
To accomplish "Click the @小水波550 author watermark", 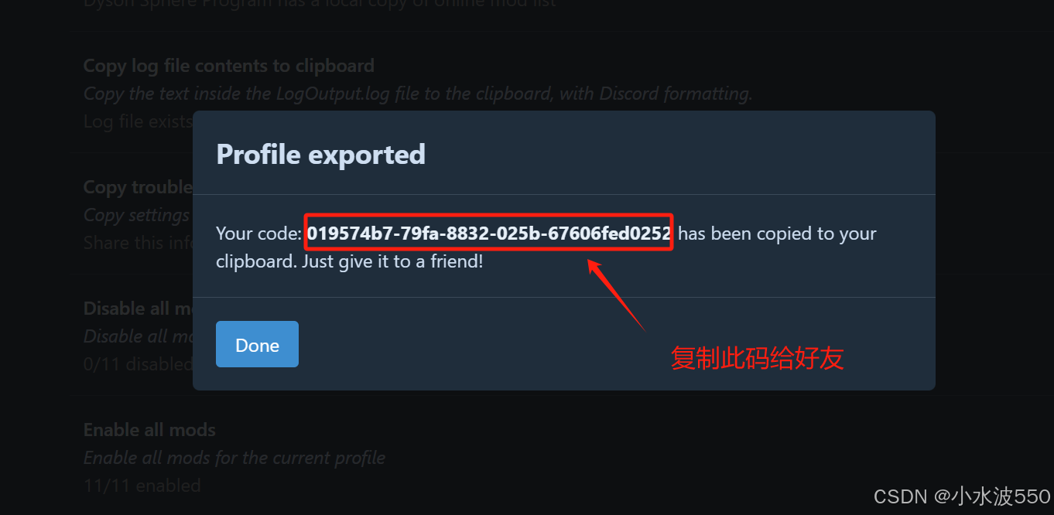I will tap(993, 496).
